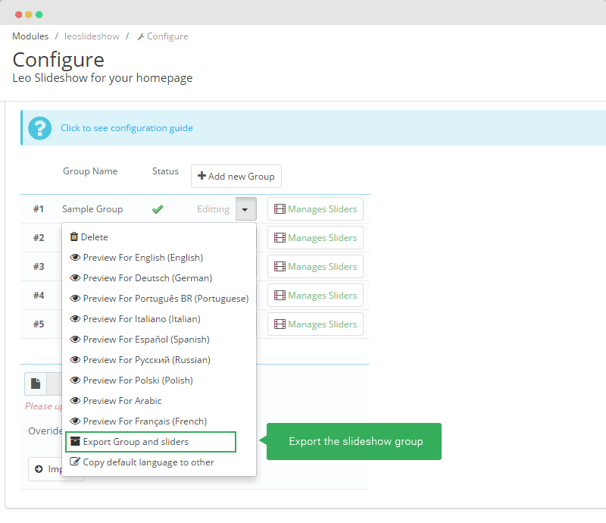Toggle Sample Group status checkmark
The height and width of the screenshot is (523, 606).
[158, 209]
